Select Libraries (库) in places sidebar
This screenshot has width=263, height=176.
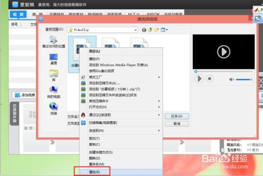(x=53, y=76)
